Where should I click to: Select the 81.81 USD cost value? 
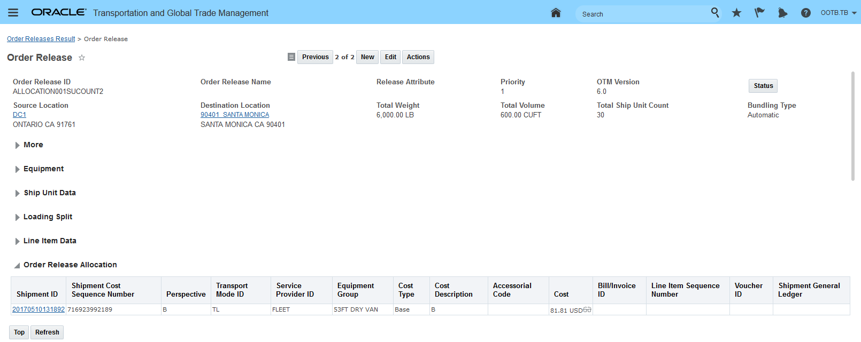(x=566, y=311)
